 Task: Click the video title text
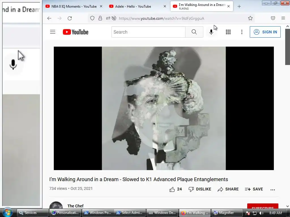click(x=138, y=179)
